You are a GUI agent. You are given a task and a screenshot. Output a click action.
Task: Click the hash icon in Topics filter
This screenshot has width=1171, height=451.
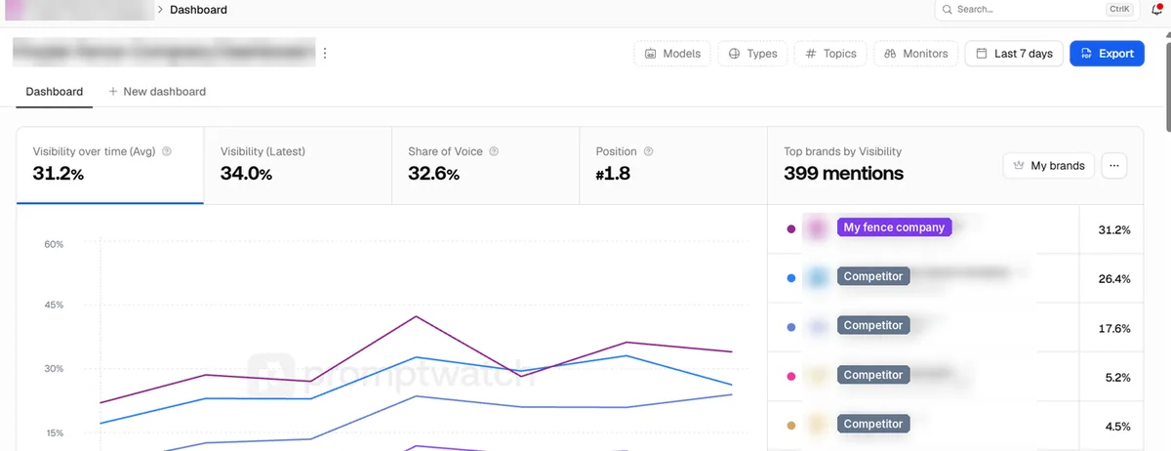(x=810, y=54)
